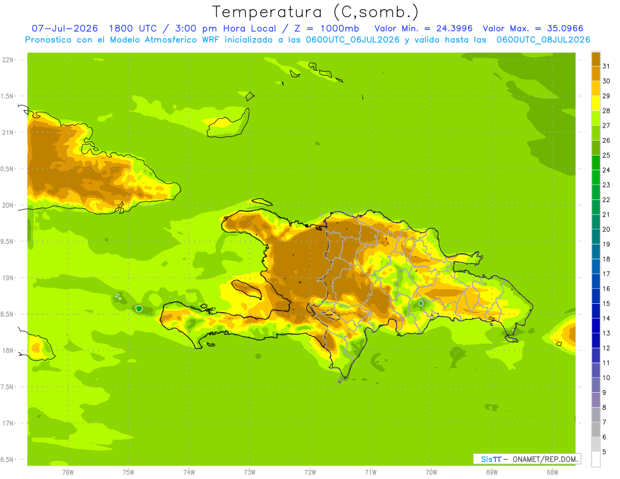Click the colorbar swatch between 12 and 13
The height and width of the screenshot is (479, 620).
[596, 341]
